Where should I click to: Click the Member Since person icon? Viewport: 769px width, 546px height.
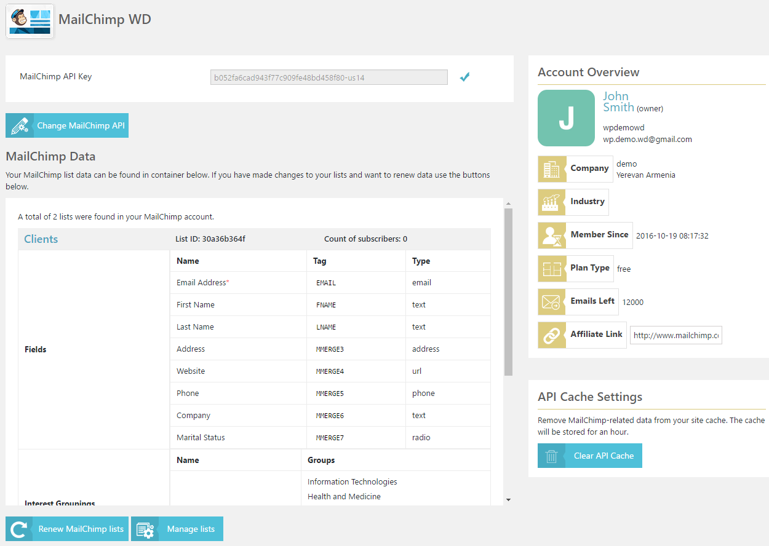(x=551, y=235)
